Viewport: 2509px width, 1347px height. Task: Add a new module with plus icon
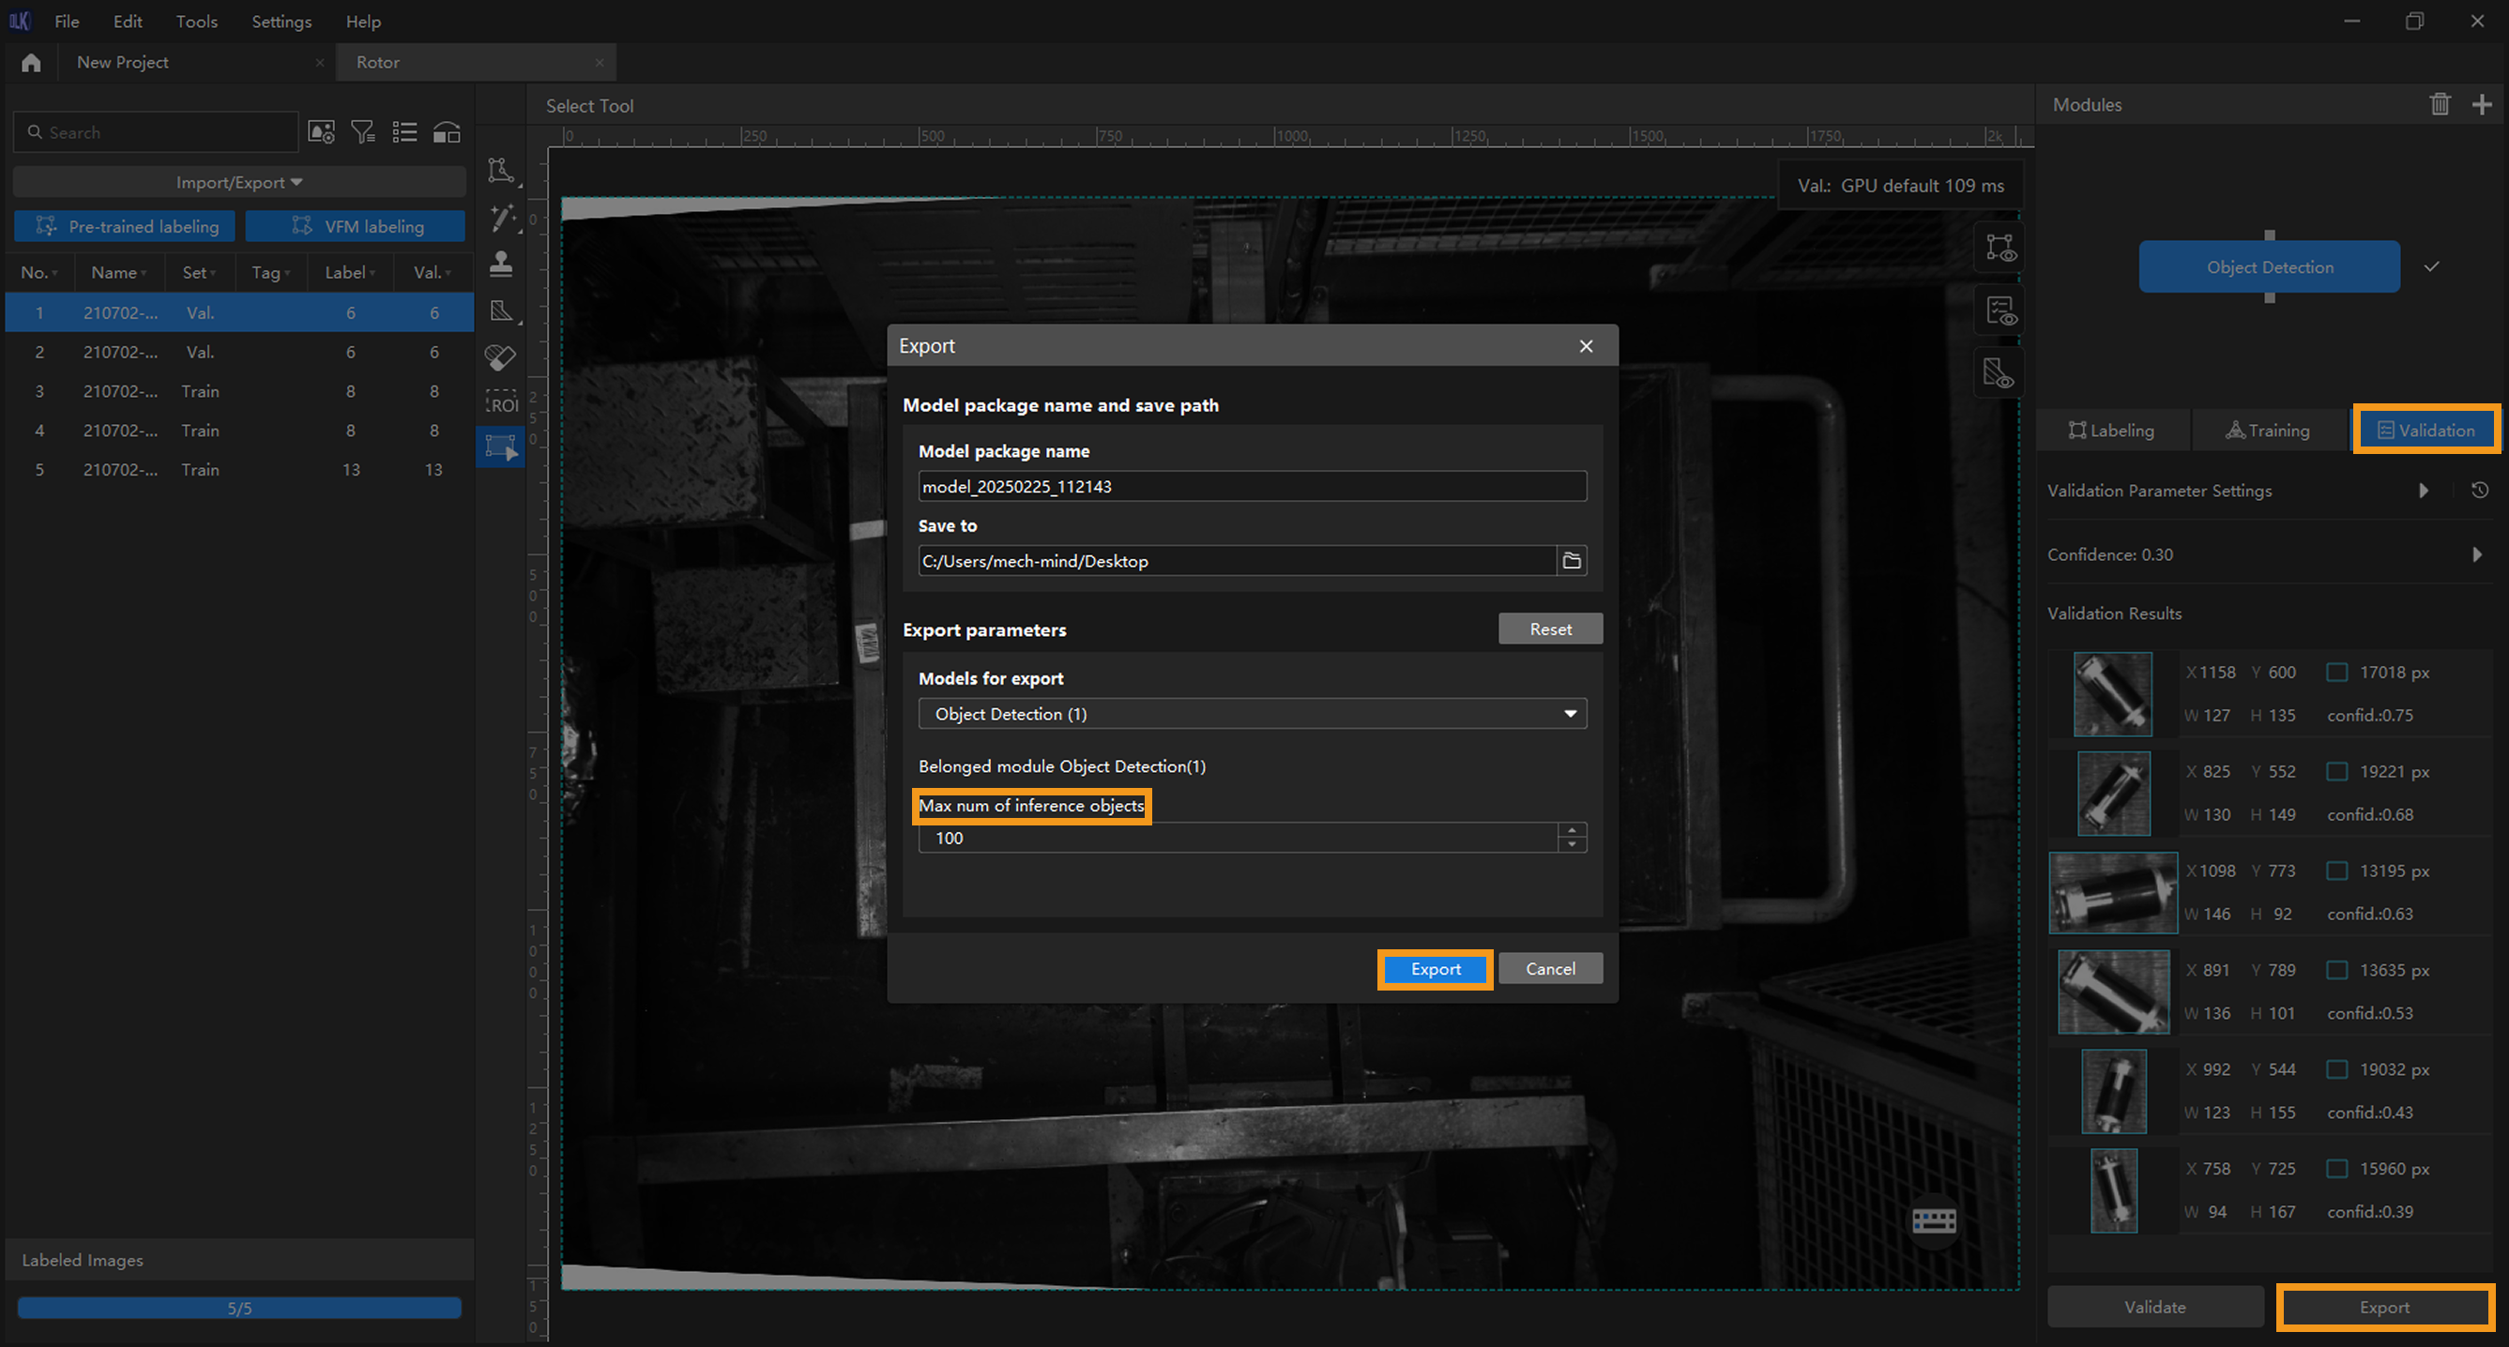tap(2482, 104)
